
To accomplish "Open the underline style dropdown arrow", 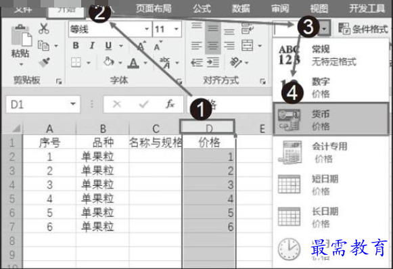I will tap(121, 46).
